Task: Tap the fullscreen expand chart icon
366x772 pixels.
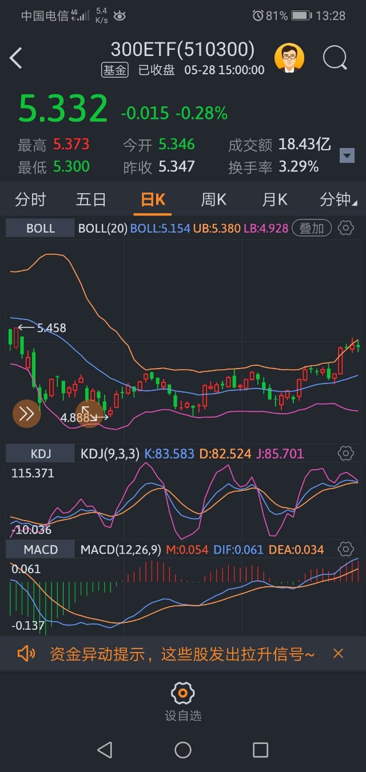Action: coord(89,413)
